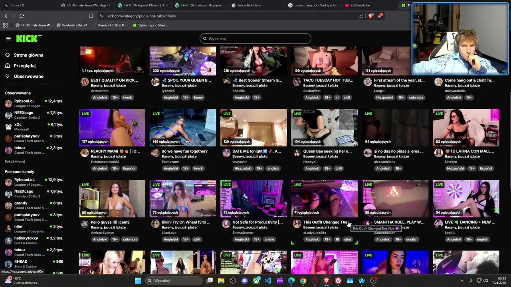The height and width of the screenshot is (287, 511).
Task: Open Visual Studio Code from taskbar
Action: coord(268,281)
